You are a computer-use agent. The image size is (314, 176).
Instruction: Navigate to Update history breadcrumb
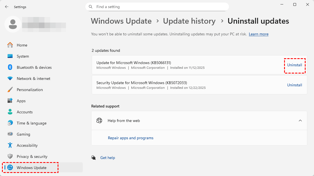tap(189, 21)
